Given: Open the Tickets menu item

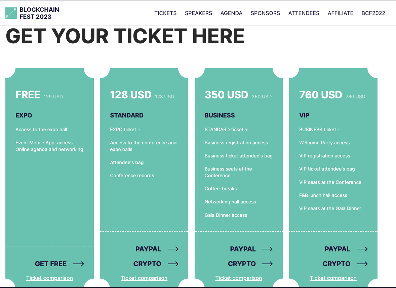Looking at the screenshot, I should pos(165,13).
